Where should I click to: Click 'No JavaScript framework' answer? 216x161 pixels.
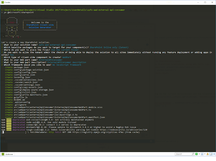click(67, 65)
